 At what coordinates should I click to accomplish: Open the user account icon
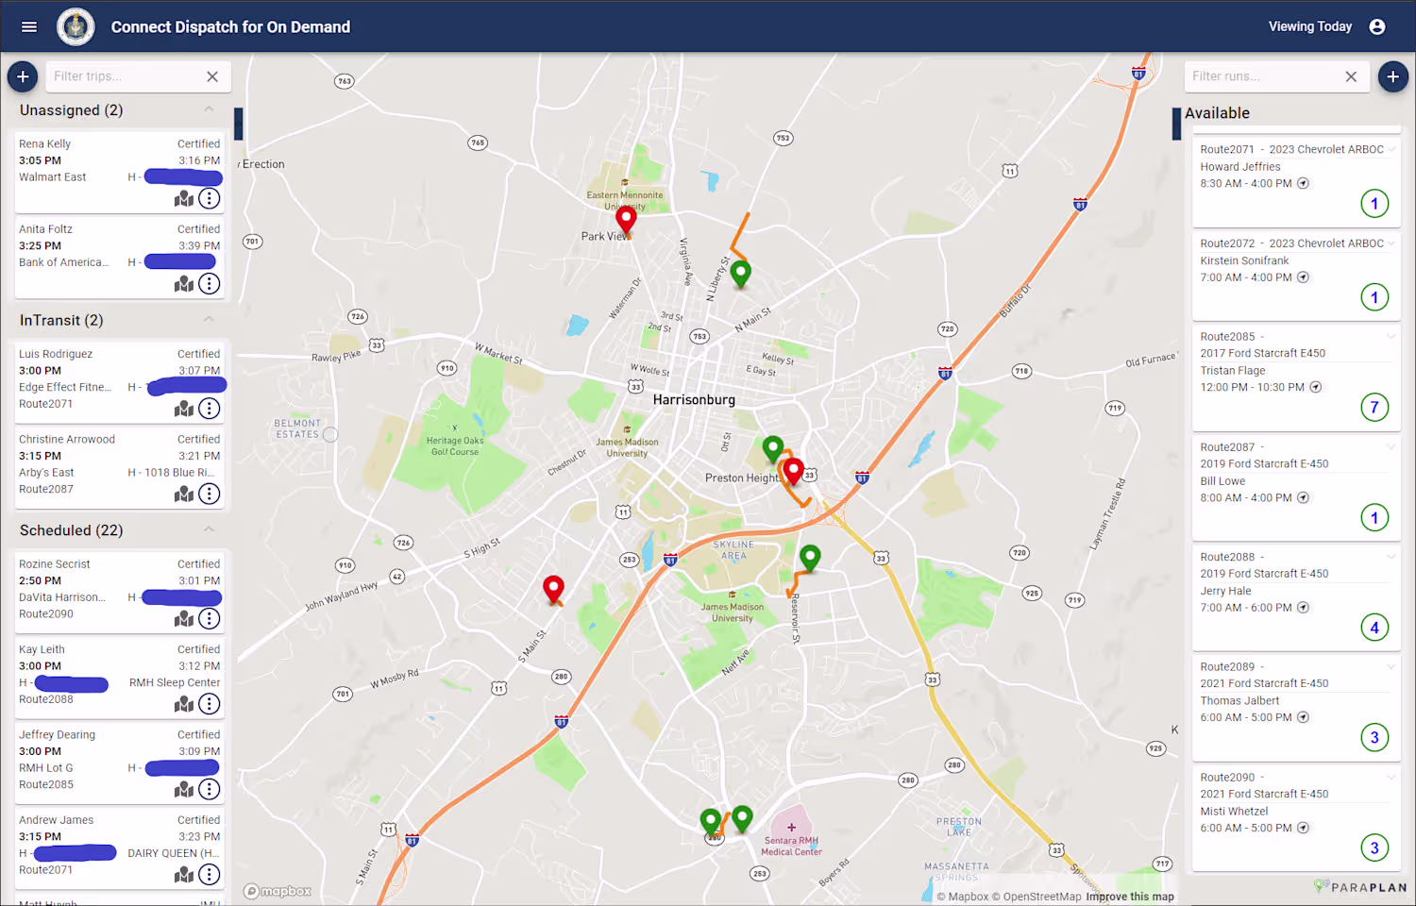click(1377, 26)
